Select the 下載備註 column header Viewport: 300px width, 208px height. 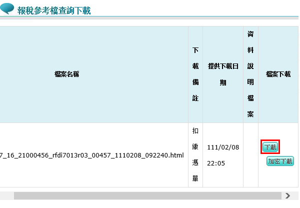(195, 74)
